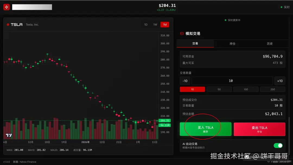Screen dimensions: 293x165
Task: Select the 1M chart timeframe
Action: (x=165, y=25)
